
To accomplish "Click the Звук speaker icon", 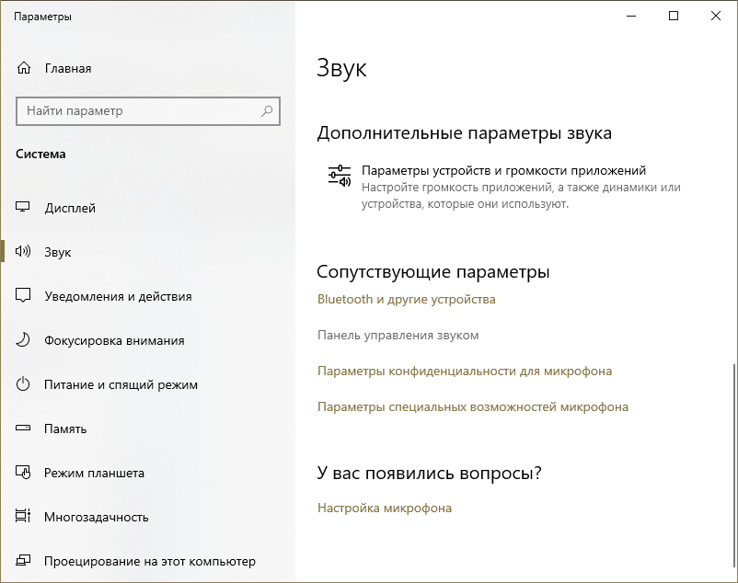I will (24, 252).
